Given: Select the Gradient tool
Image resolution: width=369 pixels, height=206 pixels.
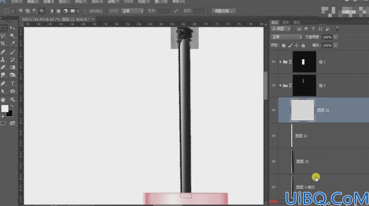Looking at the screenshot, I should [13, 68].
